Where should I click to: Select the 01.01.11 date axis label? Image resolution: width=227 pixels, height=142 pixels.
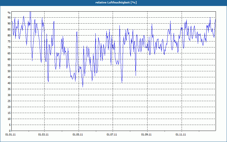click(10, 135)
